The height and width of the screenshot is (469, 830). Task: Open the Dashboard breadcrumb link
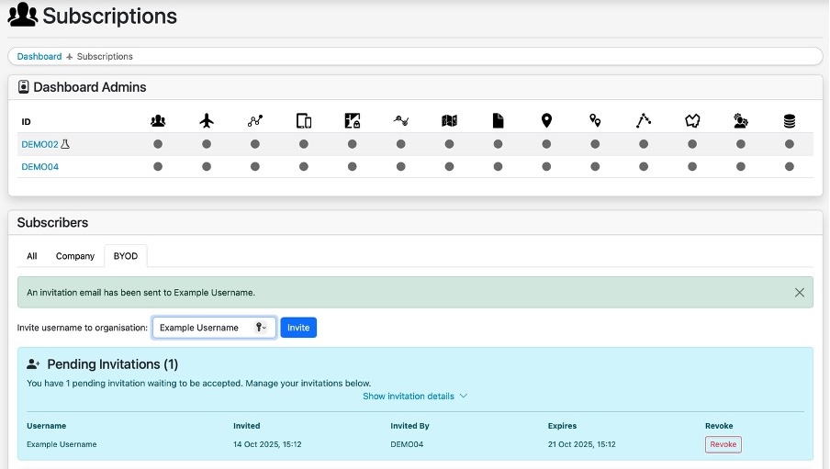pyautogui.click(x=39, y=57)
